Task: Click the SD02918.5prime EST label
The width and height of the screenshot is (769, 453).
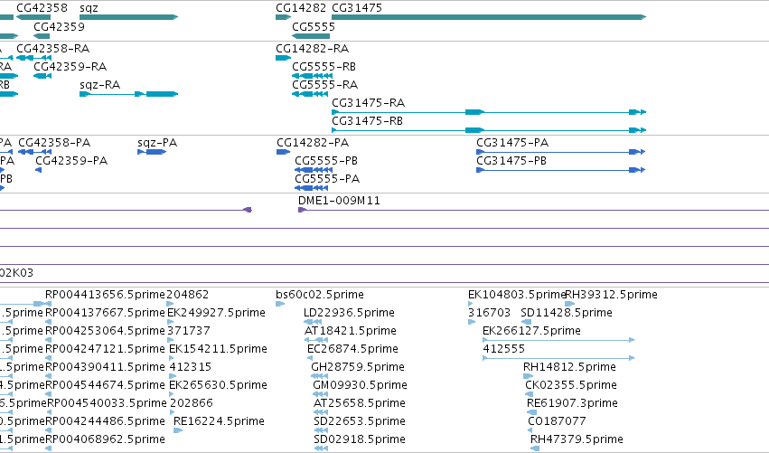Action: (x=360, y=439)
